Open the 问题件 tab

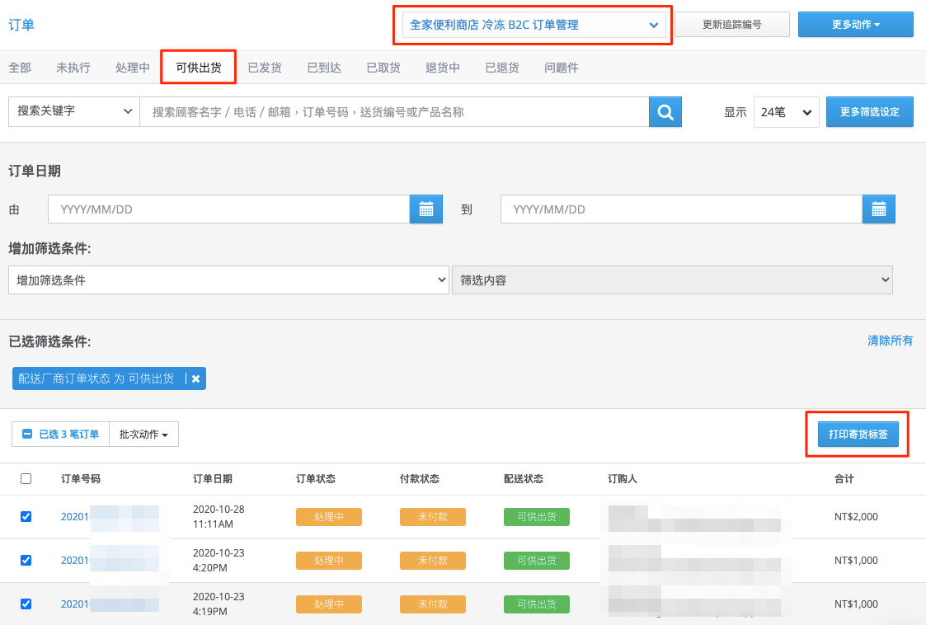(561, 68)
